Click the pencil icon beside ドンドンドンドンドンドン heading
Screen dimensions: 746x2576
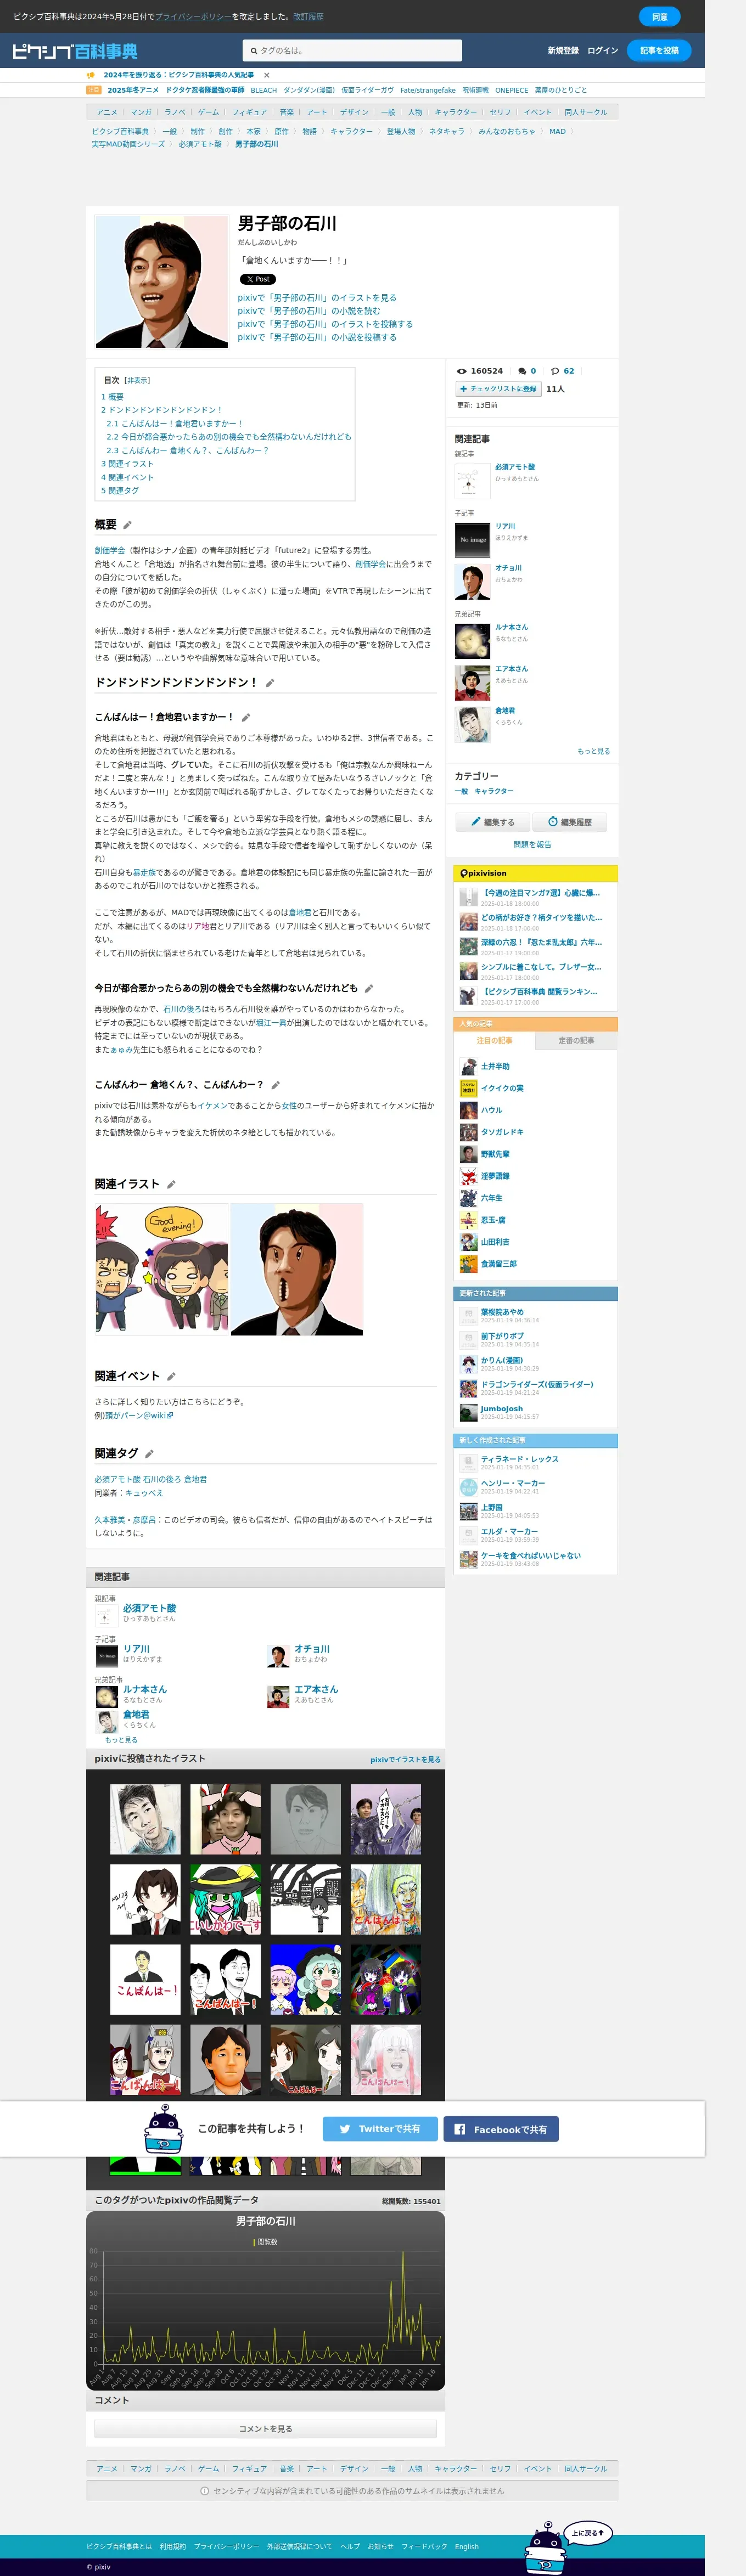pyautogui.click(x=269, y=683)
